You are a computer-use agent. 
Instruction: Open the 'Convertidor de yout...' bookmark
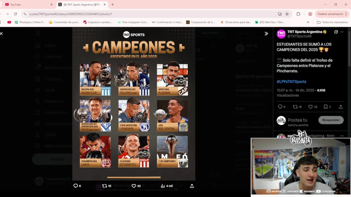click(x=64, y=22)
